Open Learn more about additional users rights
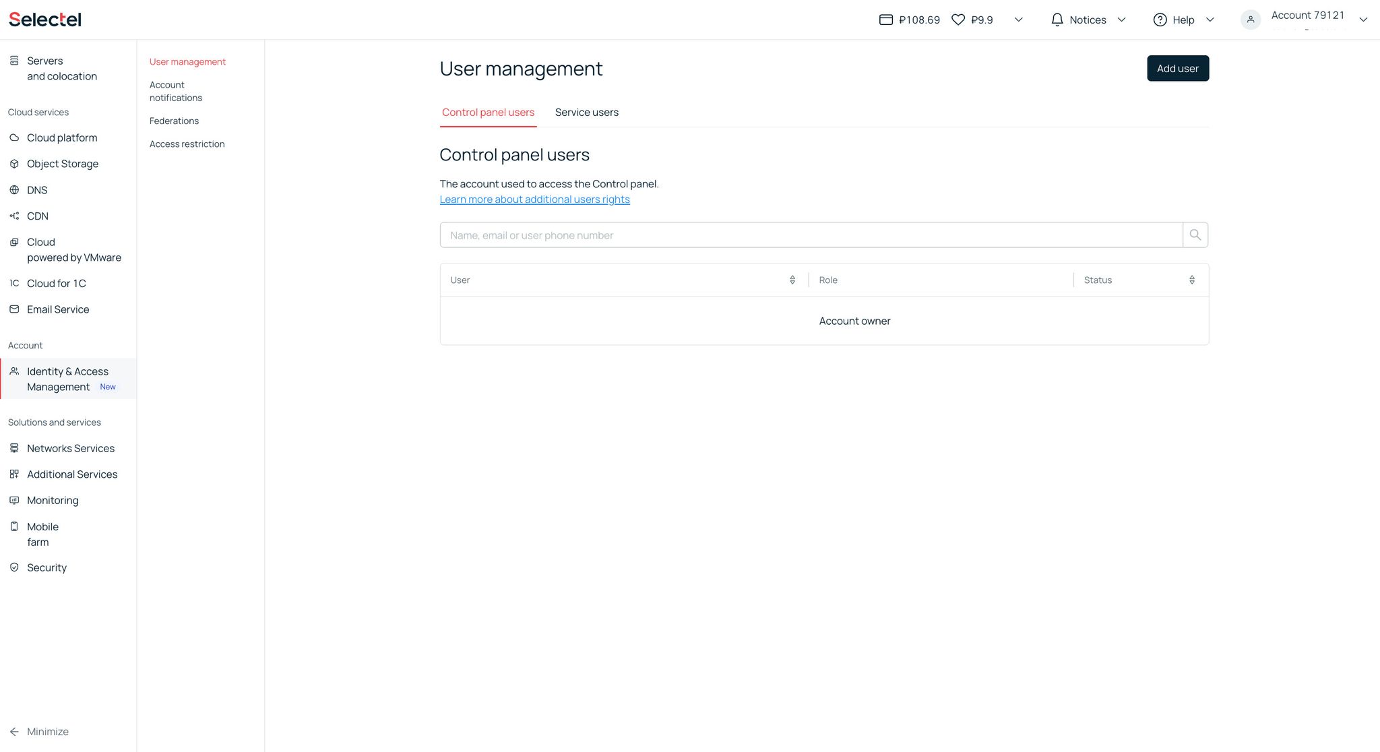Viewport: 1380px width, 752px height. pos(534,199)
